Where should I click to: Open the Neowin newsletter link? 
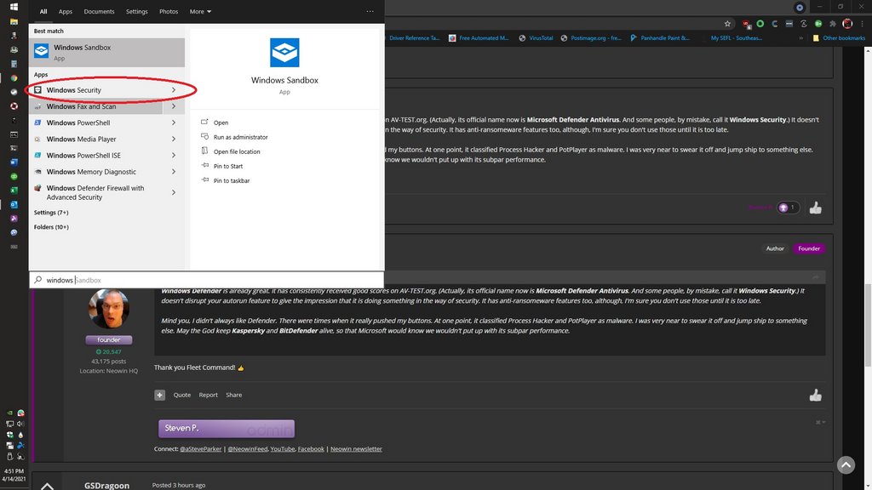[x=356, y=449]
